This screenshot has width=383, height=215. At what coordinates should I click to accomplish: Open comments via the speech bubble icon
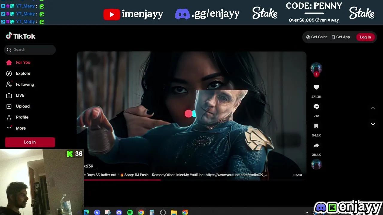pyautogui.click(x=316, y=107)
